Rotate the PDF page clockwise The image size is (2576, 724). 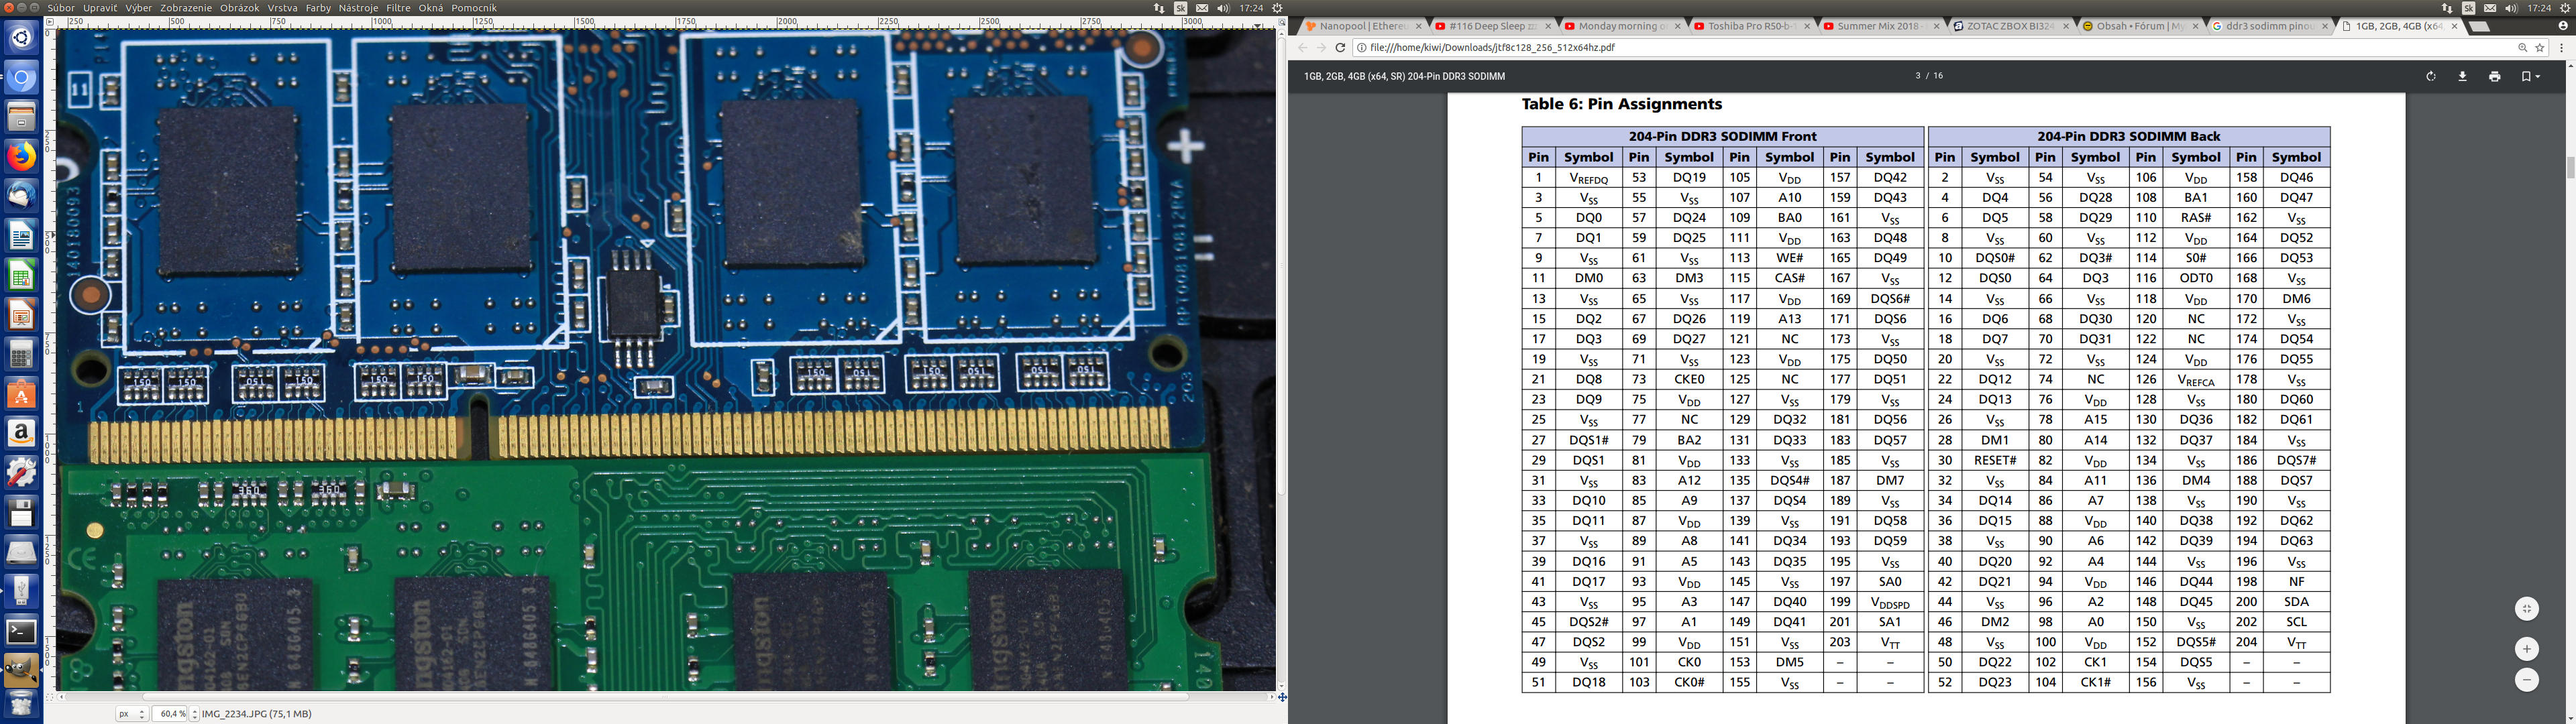point(2430,77)
